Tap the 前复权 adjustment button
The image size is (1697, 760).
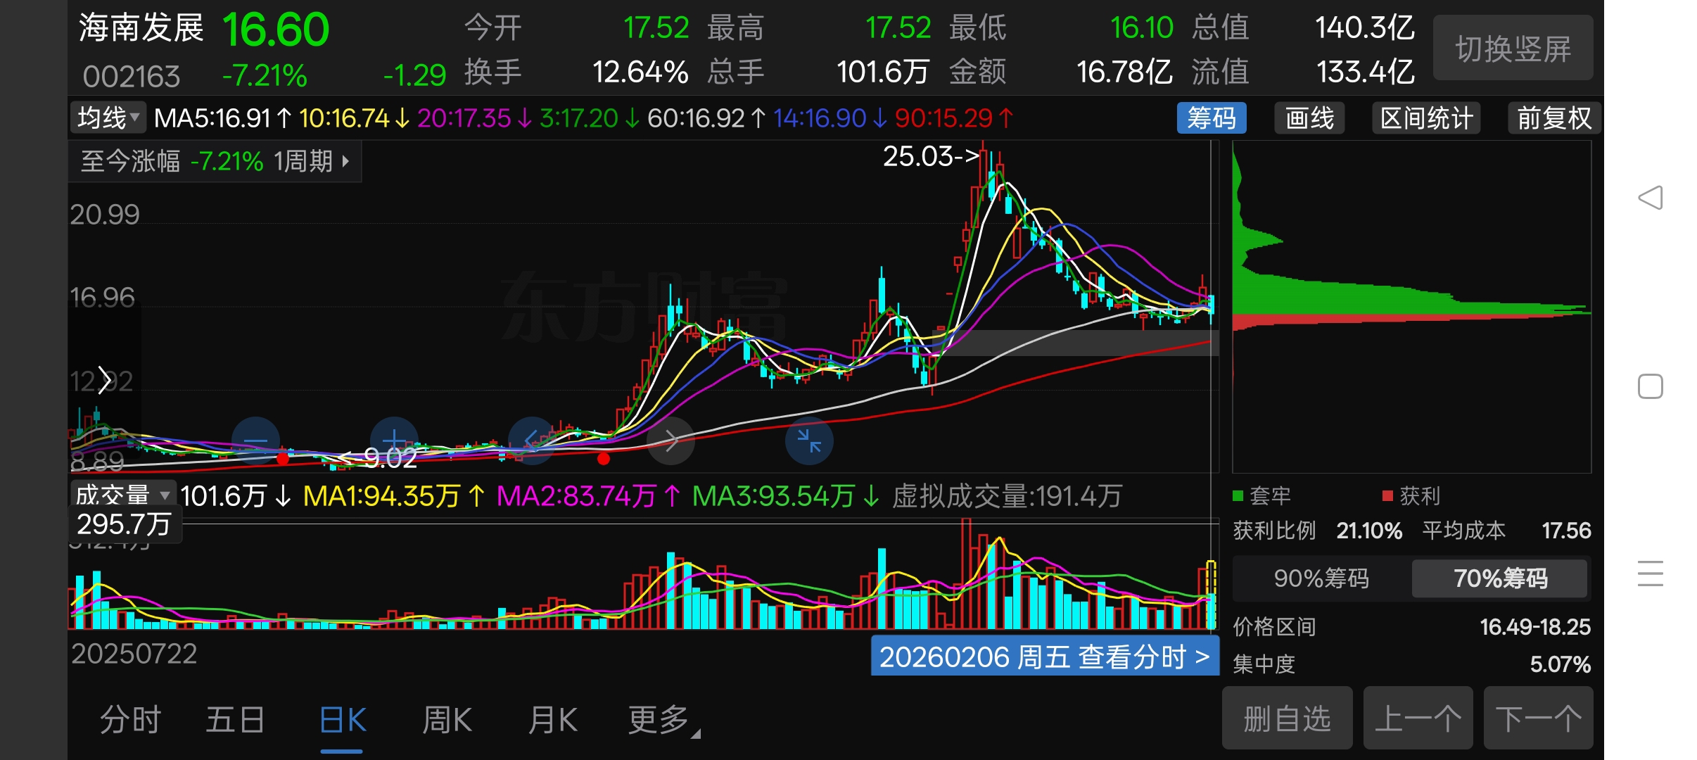pyautogui.click(x=1553, y=118)
